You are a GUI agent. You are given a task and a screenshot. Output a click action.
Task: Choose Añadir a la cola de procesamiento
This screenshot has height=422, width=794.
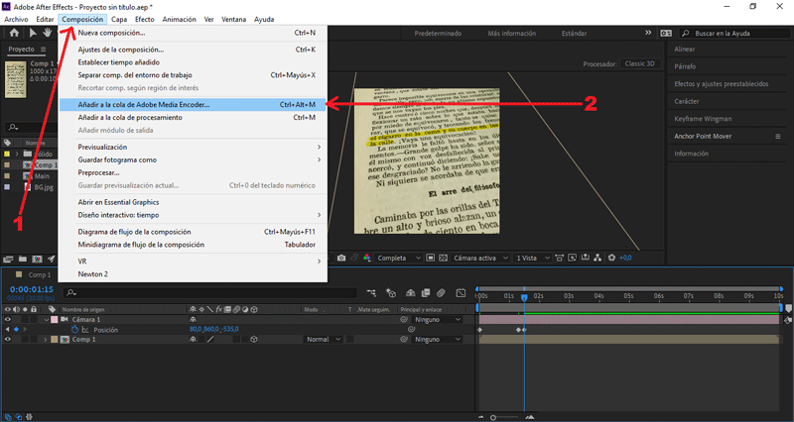coord(193,117)
